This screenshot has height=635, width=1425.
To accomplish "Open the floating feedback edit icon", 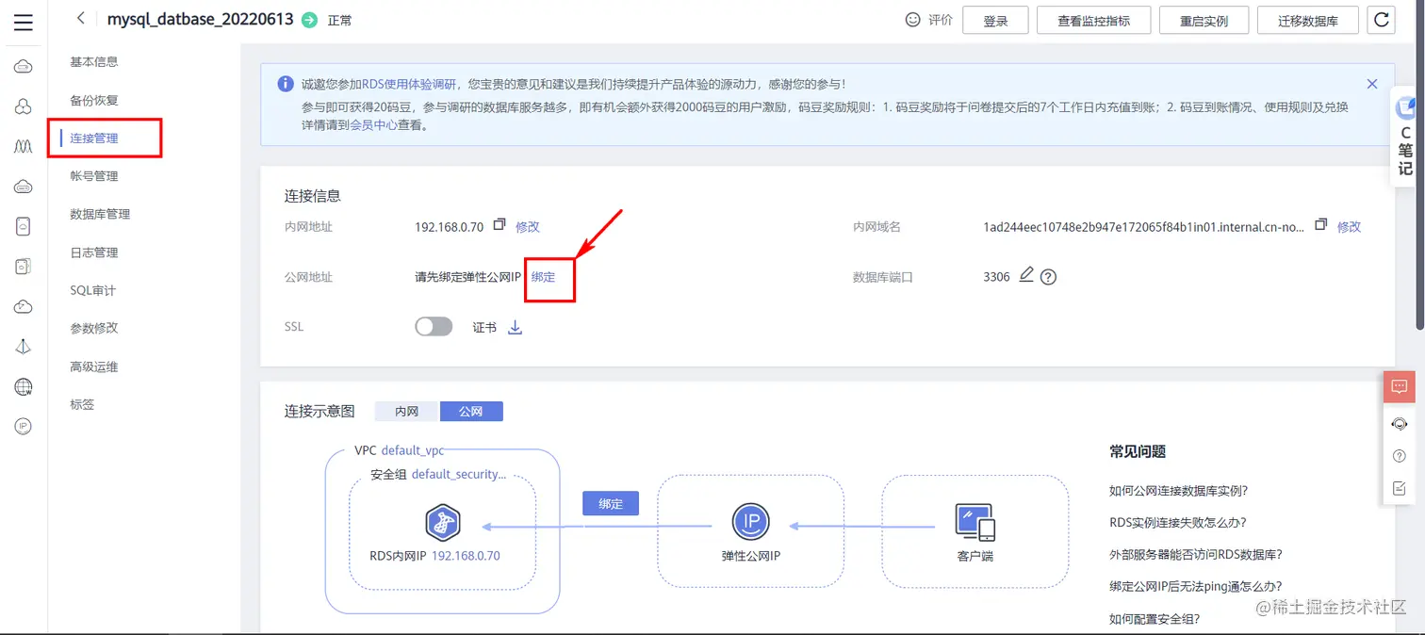I will (x=1400, y=488).
